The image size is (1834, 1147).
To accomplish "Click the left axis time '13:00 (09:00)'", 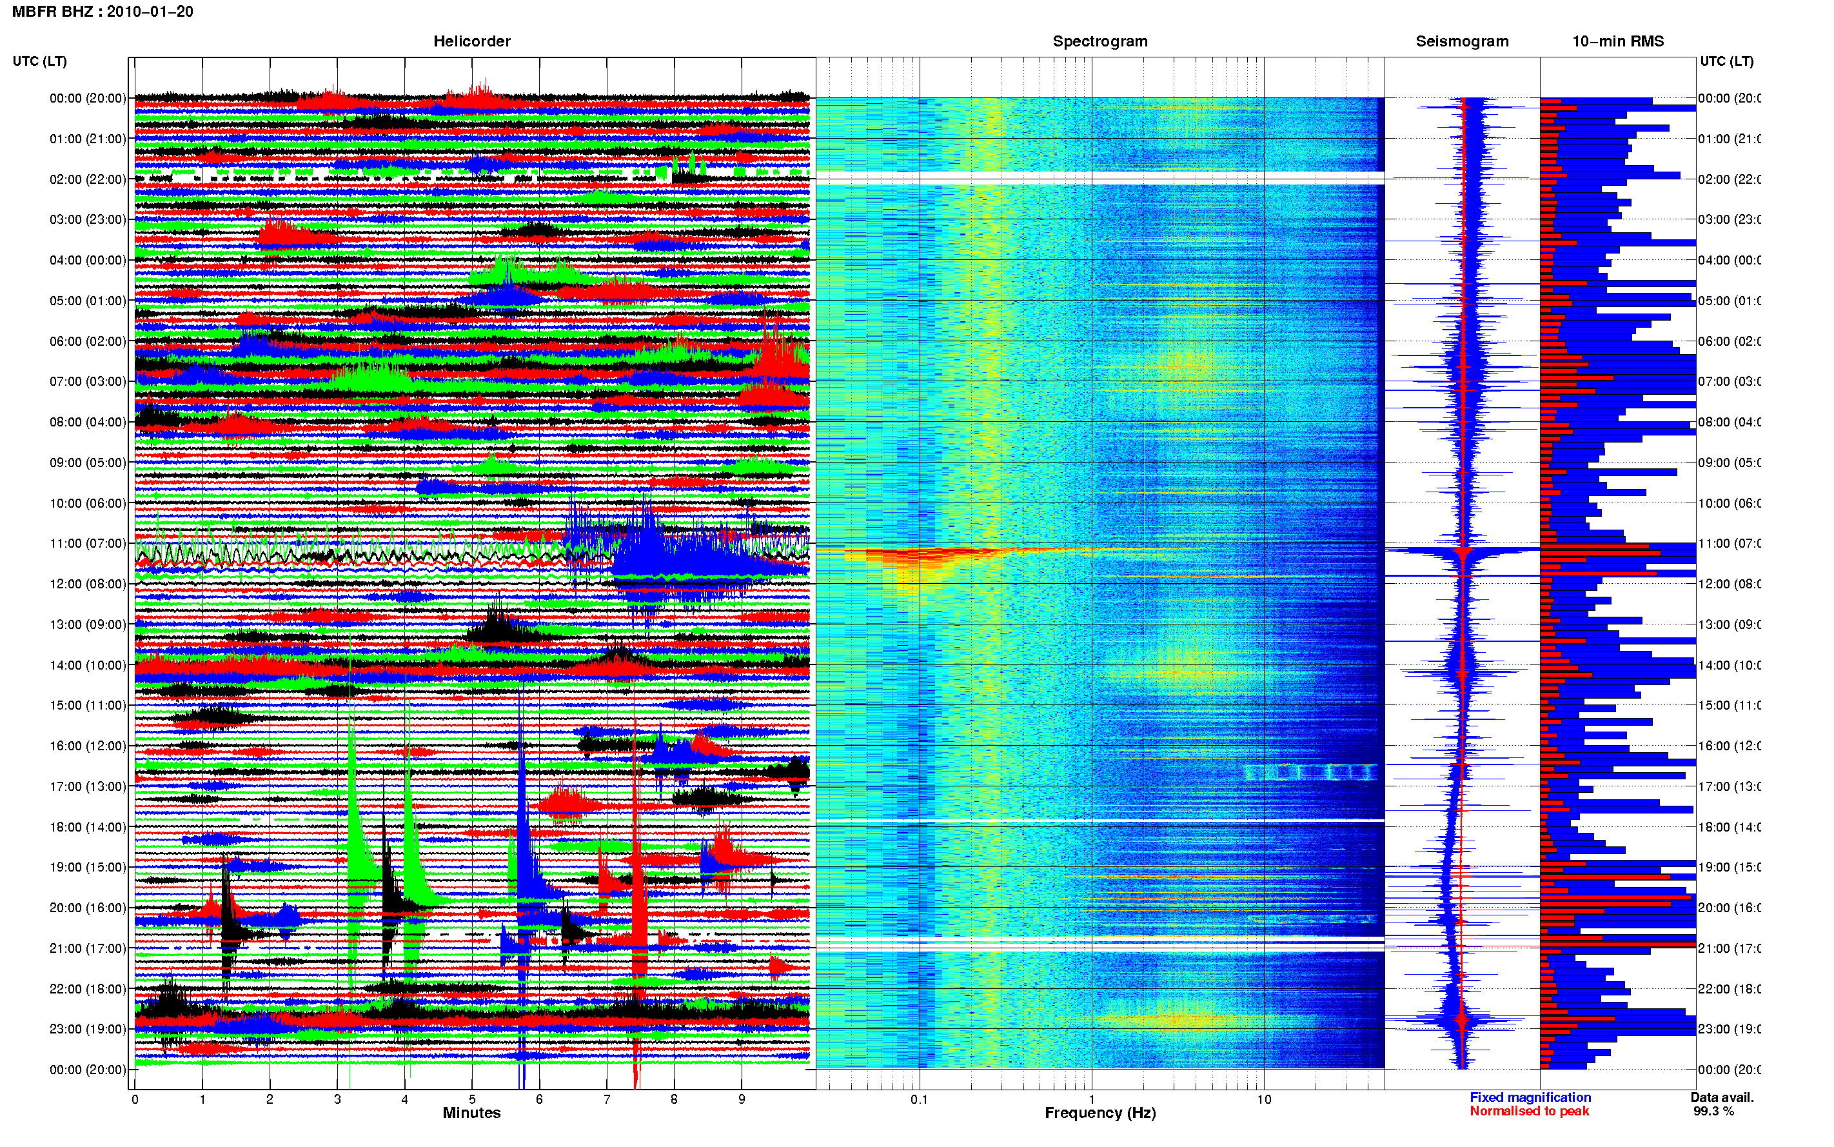I will click(x=88, y=624).
